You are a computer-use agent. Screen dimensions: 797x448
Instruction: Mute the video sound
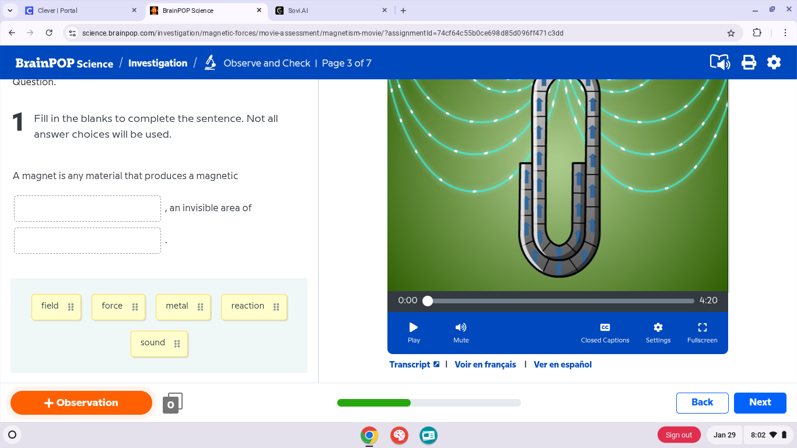click(461, 332)
